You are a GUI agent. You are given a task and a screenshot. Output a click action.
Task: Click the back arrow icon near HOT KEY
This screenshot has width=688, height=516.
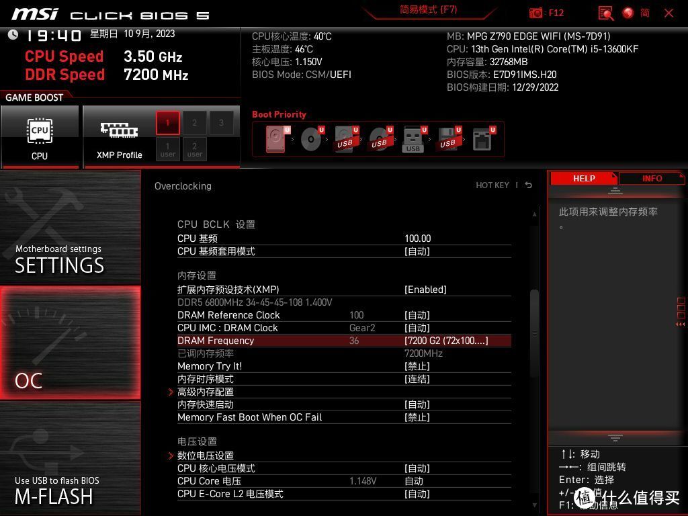pos(529,185)
